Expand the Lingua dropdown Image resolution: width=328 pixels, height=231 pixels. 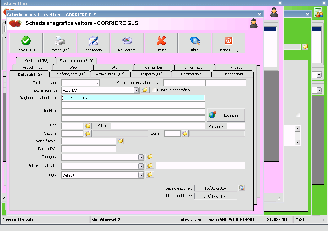[141, 175]
